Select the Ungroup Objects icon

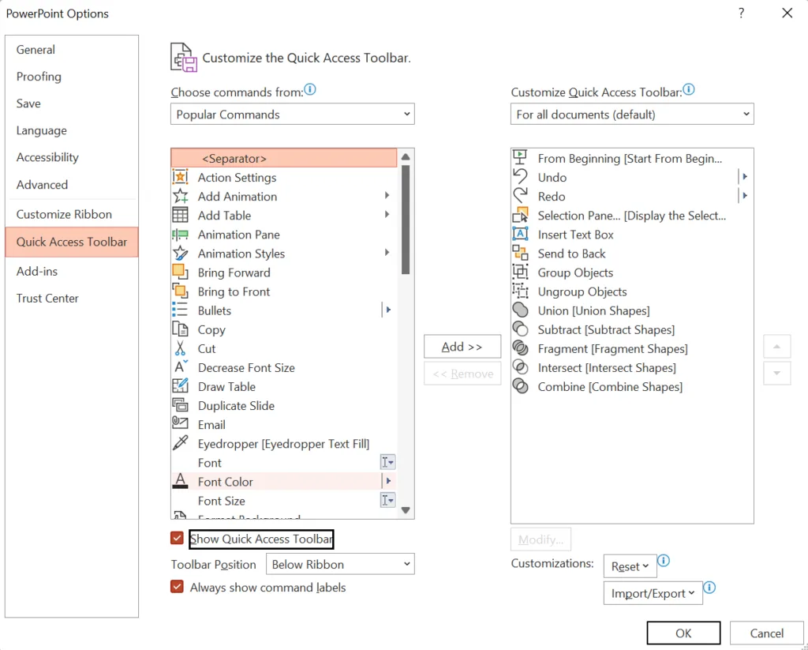(521, 291)
